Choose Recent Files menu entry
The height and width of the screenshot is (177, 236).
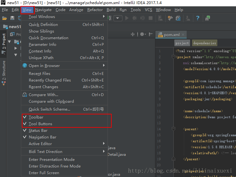pos(65,74)
